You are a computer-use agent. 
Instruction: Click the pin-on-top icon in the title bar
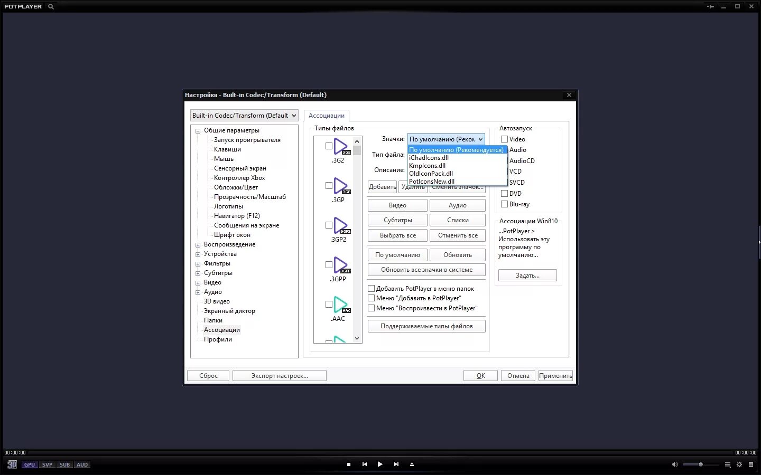(711, 6)
